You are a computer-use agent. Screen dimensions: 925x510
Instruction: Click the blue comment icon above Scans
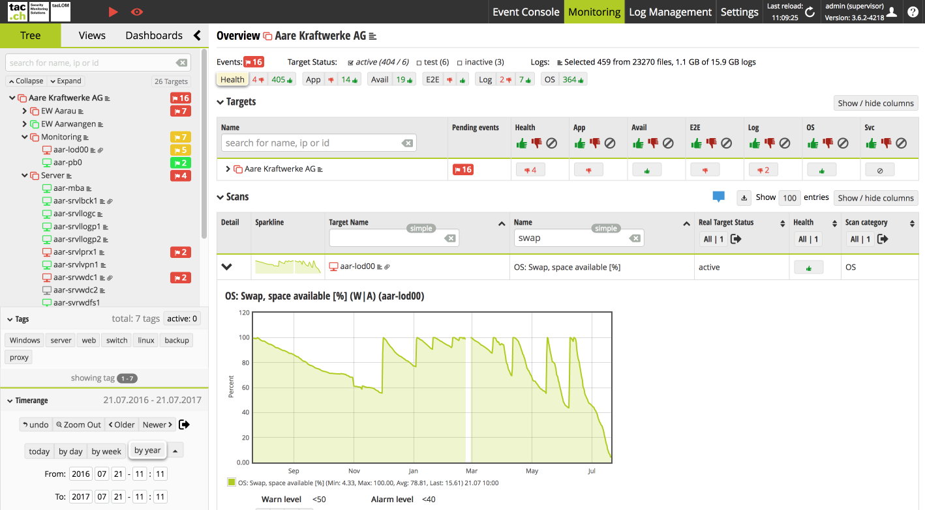click(x=719, y=197)
